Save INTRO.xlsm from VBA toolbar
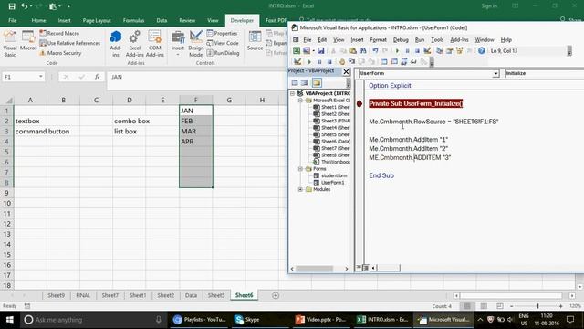 pos(320,51)
